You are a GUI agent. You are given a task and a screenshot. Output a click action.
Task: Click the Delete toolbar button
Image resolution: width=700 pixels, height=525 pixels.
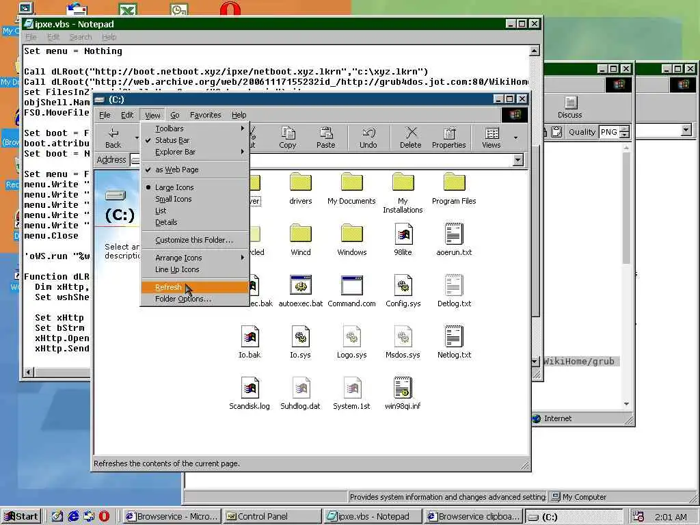pyautogui.click(x=411, y=137)
